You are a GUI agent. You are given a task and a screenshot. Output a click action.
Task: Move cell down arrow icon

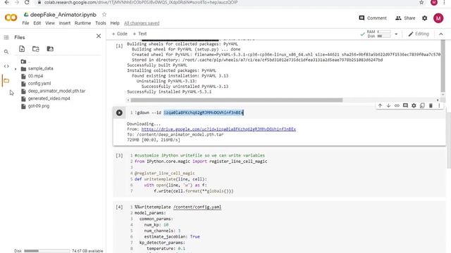pyautogui.click(x=388, y=105)
